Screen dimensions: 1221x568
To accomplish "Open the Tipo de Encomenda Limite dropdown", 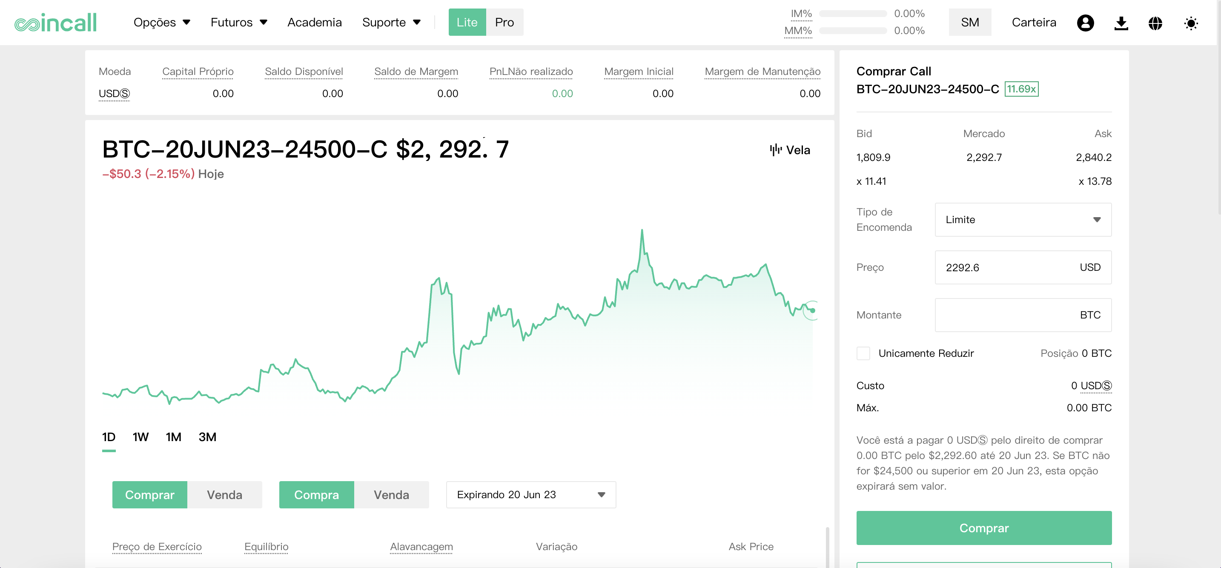I will pos(1023,220).
